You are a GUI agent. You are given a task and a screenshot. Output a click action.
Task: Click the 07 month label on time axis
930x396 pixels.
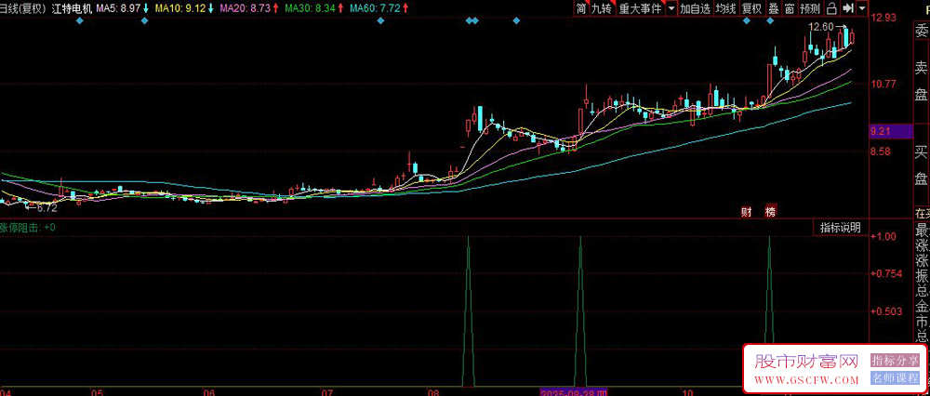326,392
